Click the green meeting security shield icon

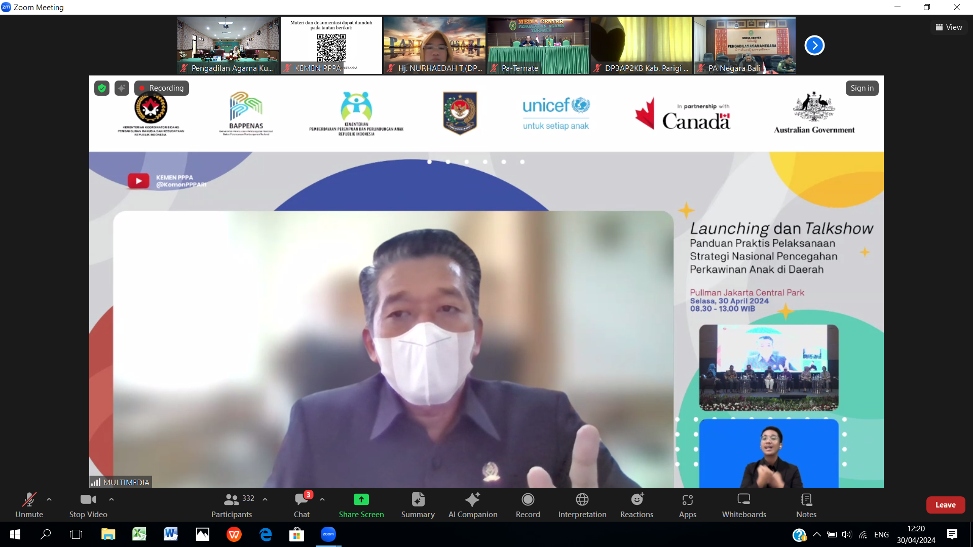click(x=102, y=88)
